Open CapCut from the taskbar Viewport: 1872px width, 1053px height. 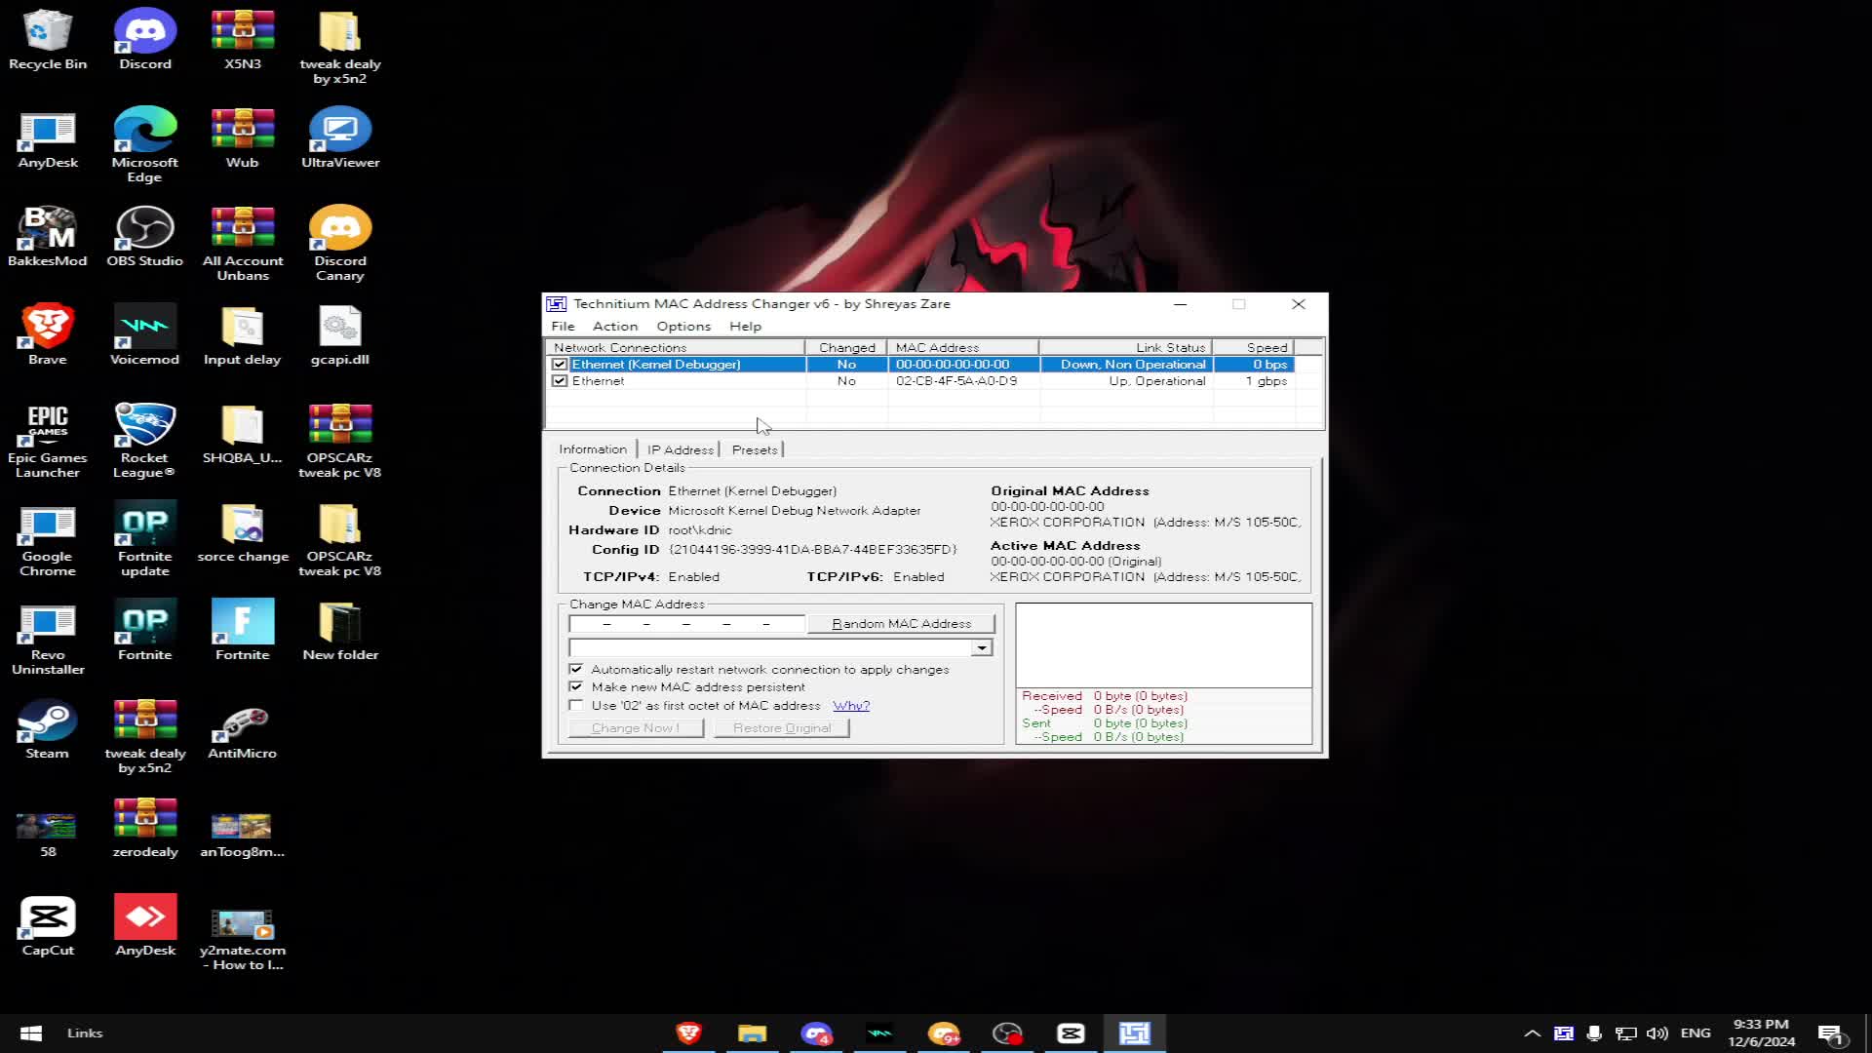pos(1071,1033)
